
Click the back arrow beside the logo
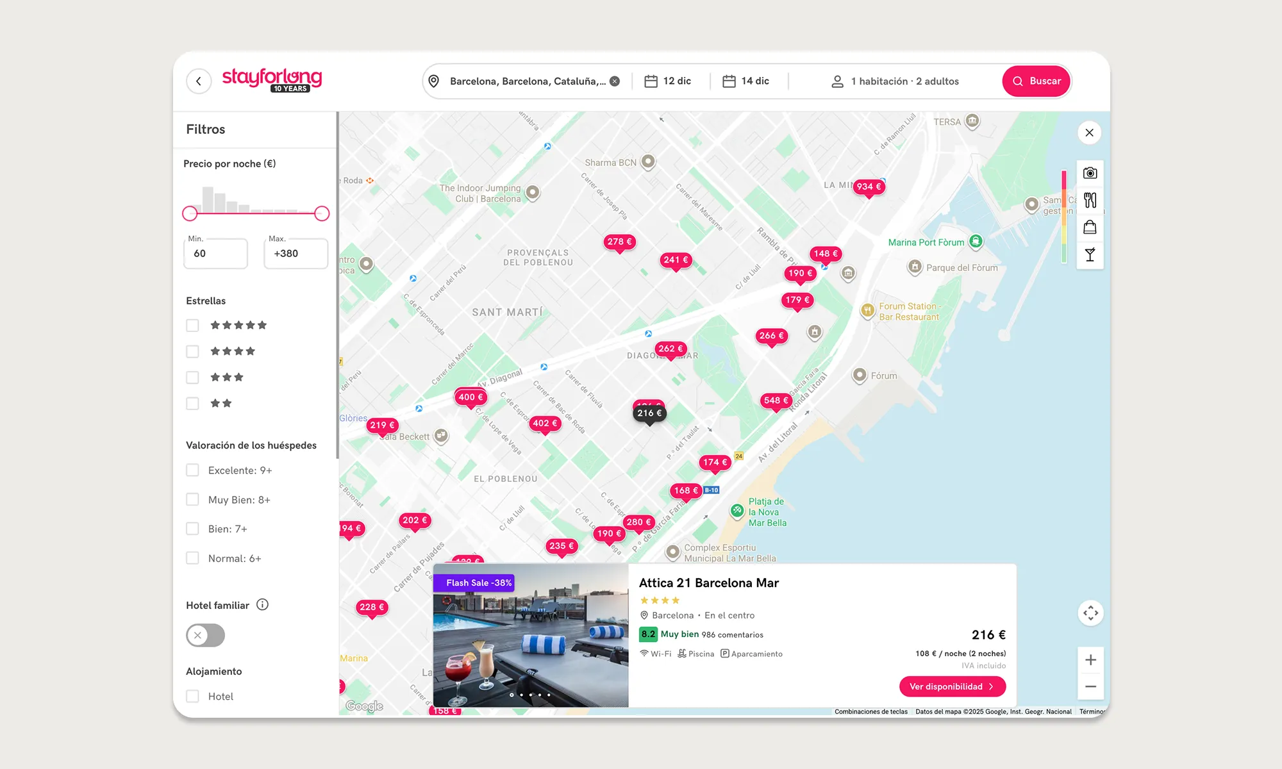tap(199, 81)
